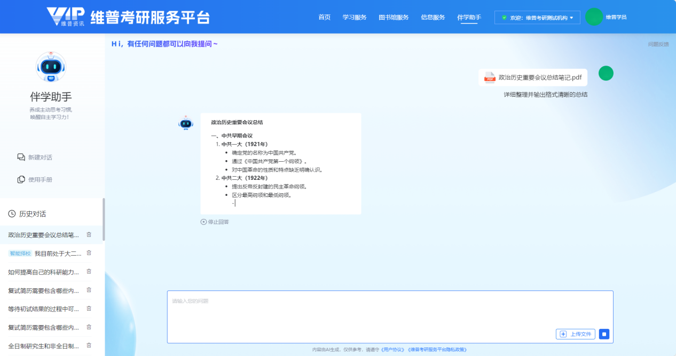676x356 pixels.
Task: Click the history sidebar scrollbar
Action: (104, 219)
